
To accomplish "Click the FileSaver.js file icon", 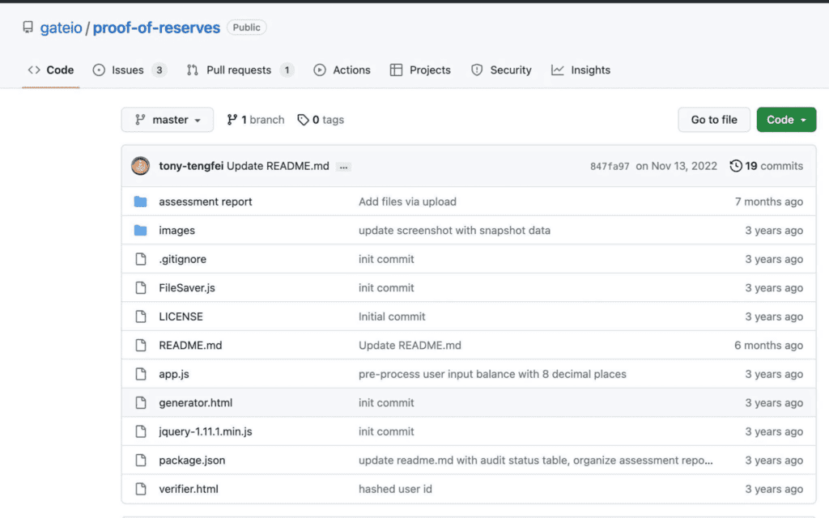I will tap(141, 287).
